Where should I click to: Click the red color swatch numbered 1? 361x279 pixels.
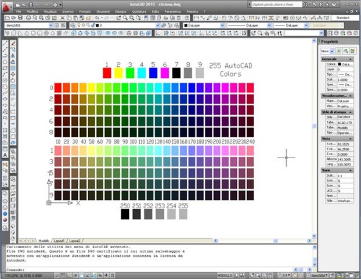[x=107, y=73]
